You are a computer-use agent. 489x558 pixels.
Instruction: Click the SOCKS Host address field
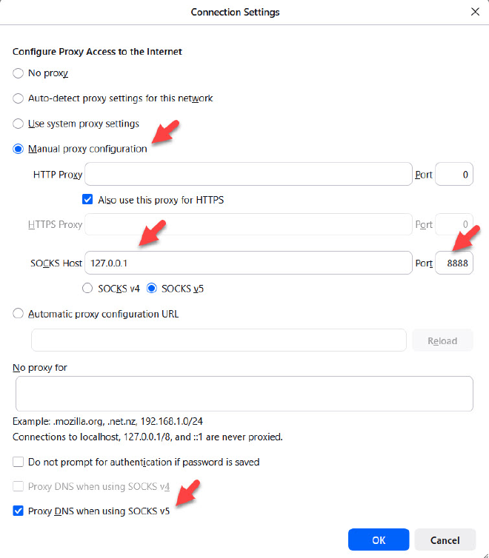pos(248,263)
